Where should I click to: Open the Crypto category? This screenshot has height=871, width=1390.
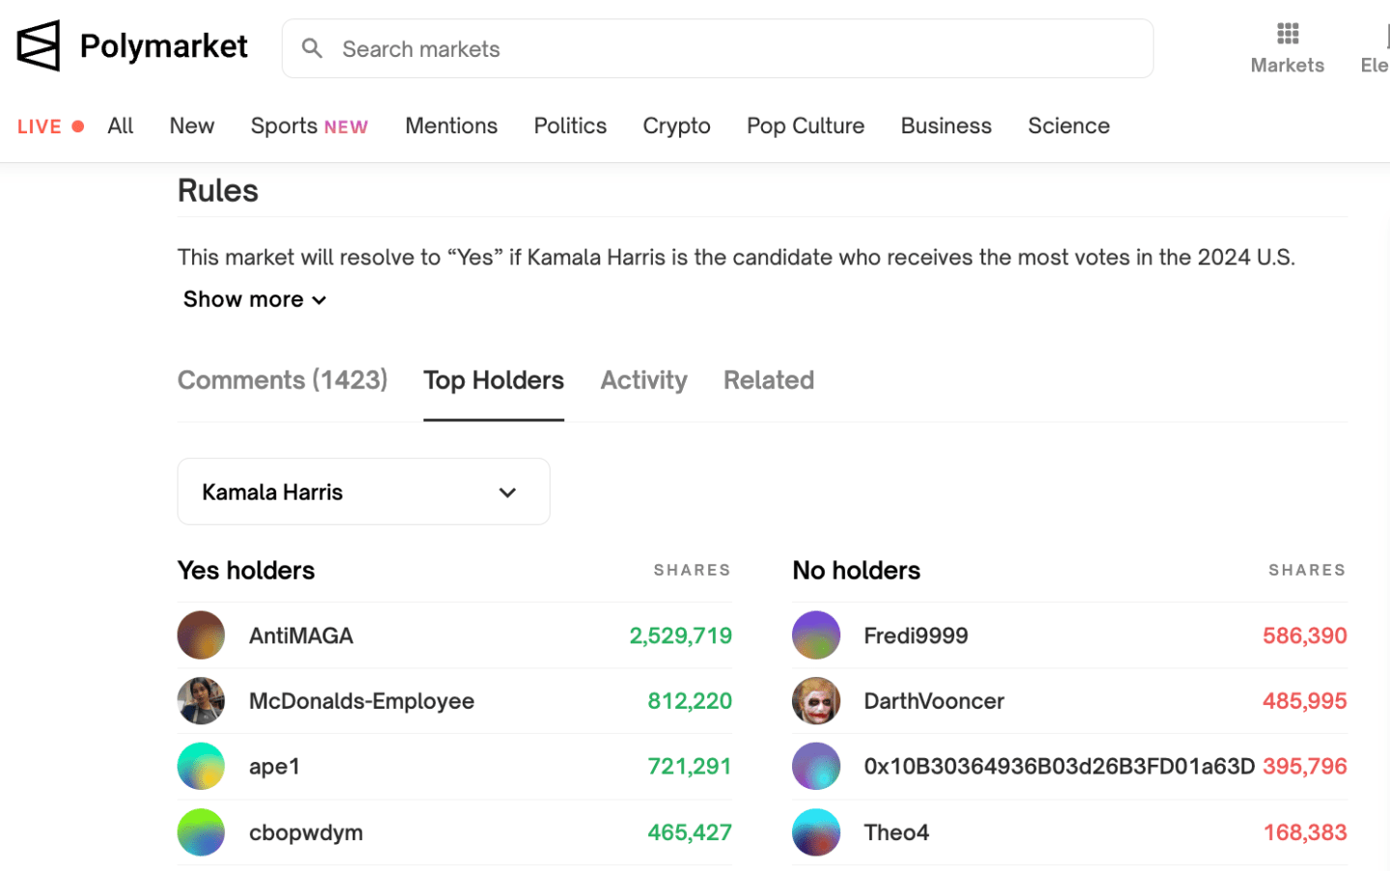click(676, 126)
